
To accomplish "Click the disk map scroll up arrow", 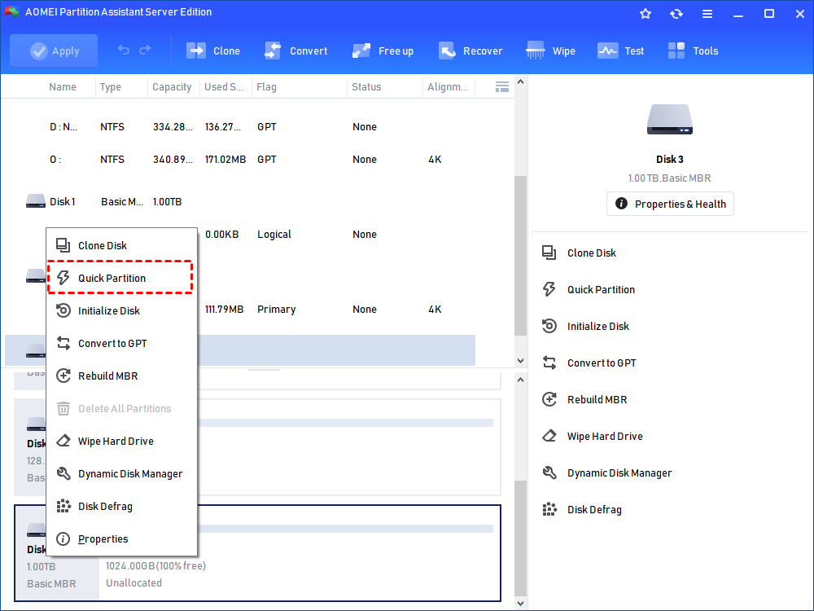I will tap(520, 380).
